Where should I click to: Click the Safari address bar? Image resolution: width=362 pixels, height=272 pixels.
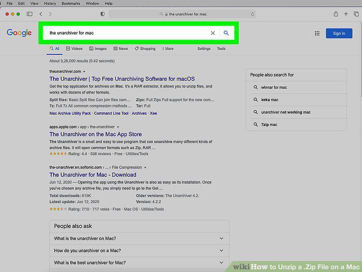click(x=182, y=14)
